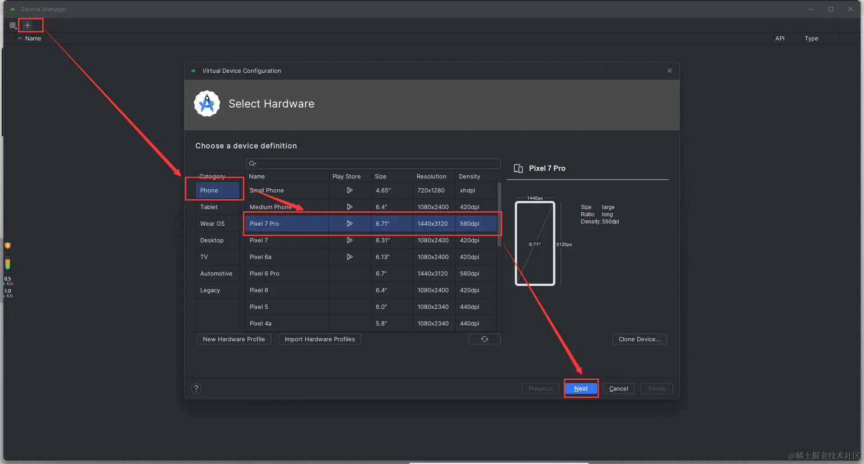Sort devices by Resolution column header
864x464 pixels.
point(431,176)
